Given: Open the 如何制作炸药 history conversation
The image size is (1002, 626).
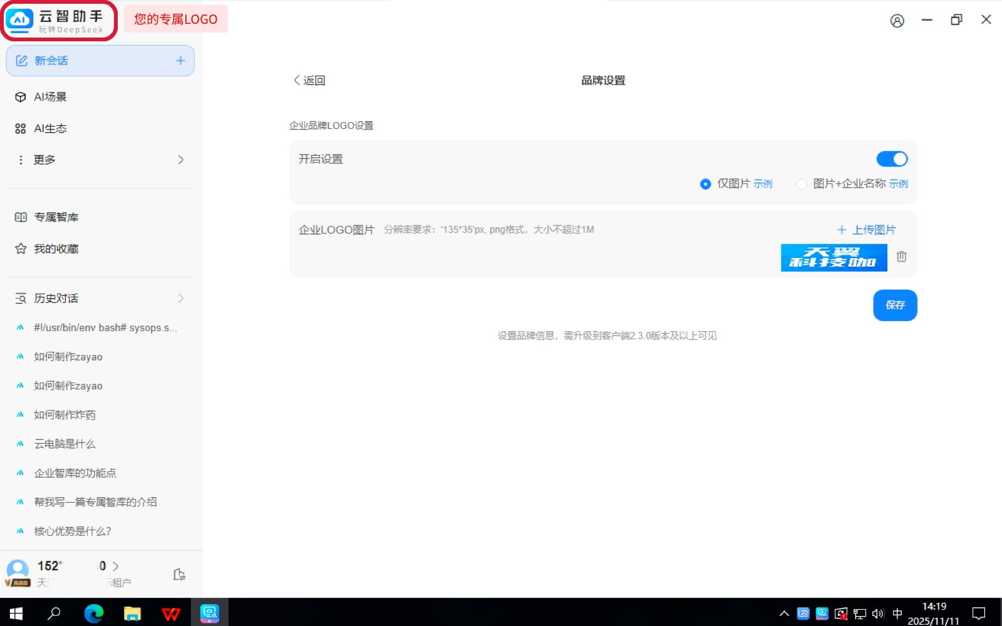Looking at the screenshot, I should (x=65, y=415).
